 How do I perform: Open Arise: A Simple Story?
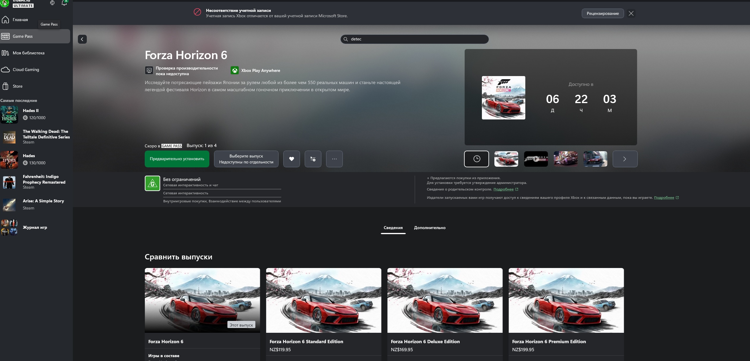click(35, 204)
